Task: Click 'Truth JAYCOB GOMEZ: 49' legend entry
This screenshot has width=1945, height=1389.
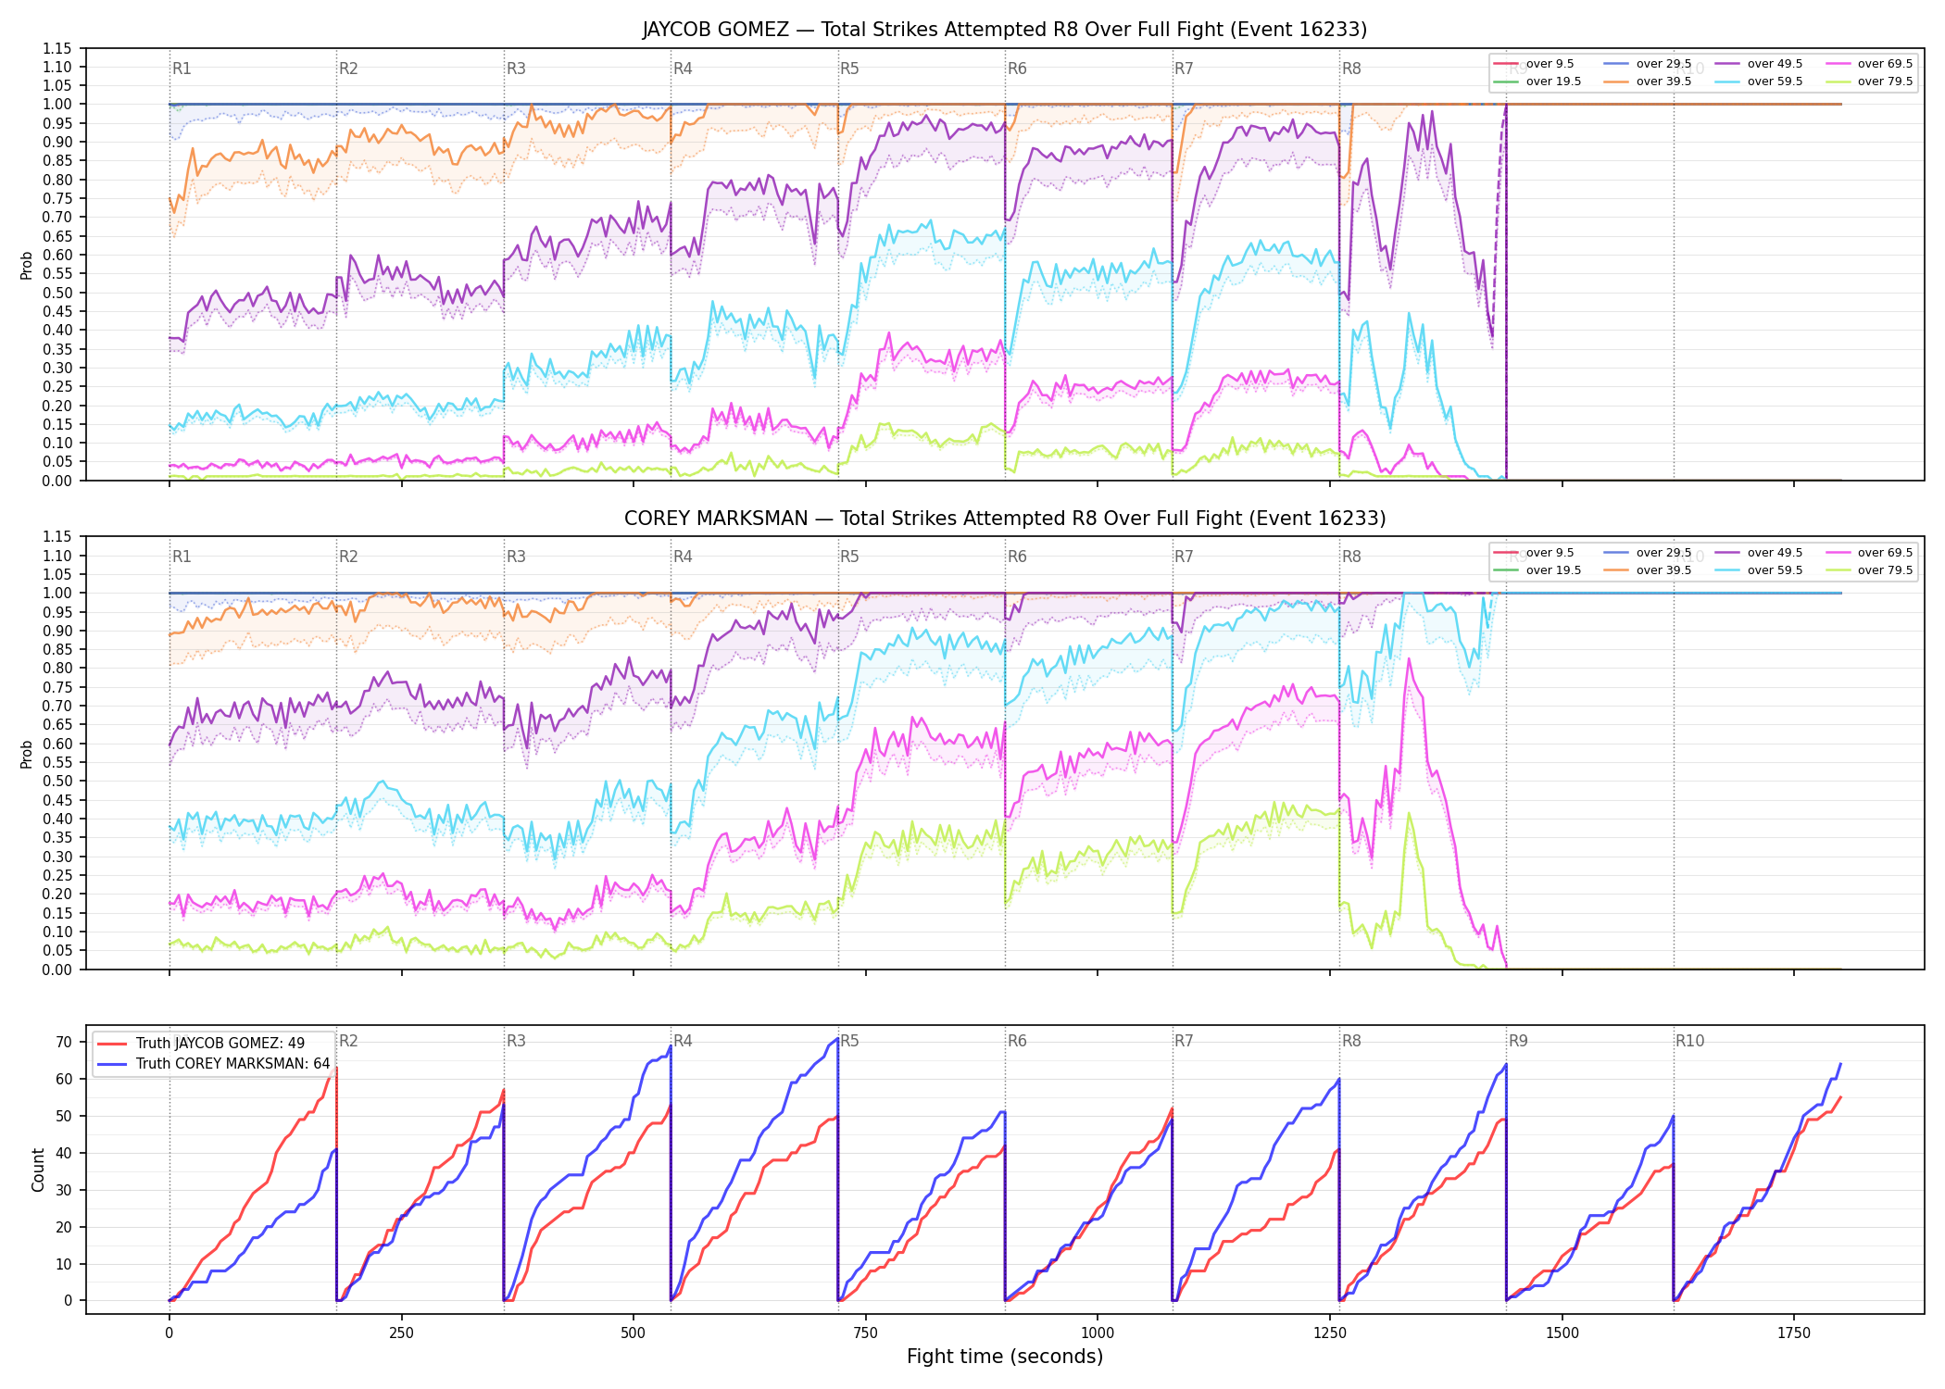Action: pos(201,1044)
